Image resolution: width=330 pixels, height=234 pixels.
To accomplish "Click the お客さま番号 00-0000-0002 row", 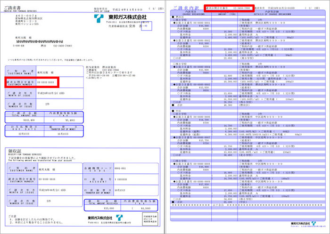I will tap(247, 40).
